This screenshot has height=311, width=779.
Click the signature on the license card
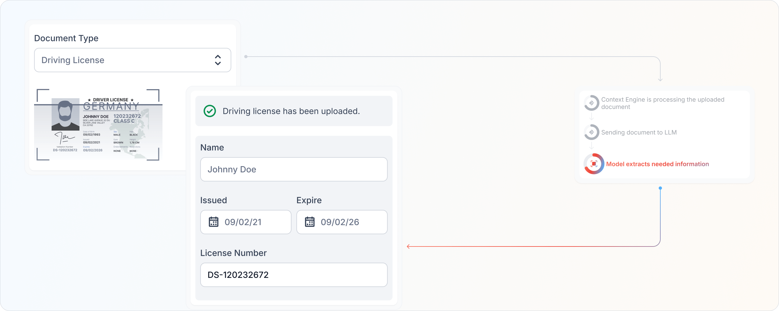65,138
